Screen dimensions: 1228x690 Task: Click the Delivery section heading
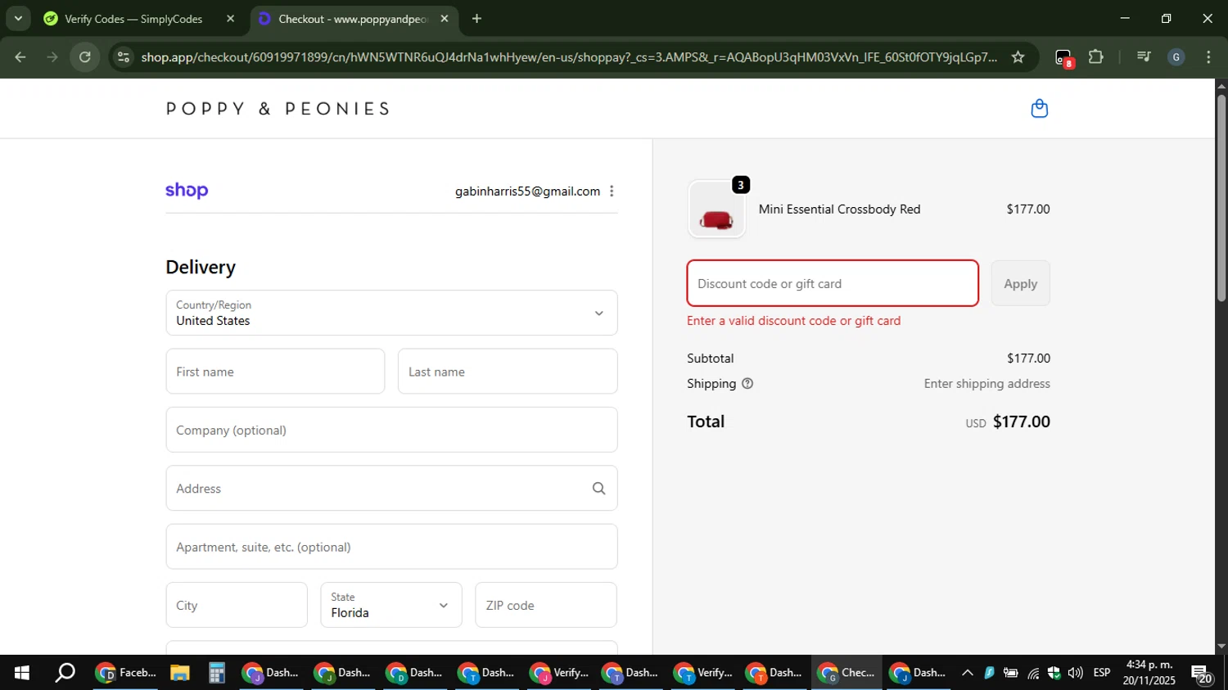201,268
